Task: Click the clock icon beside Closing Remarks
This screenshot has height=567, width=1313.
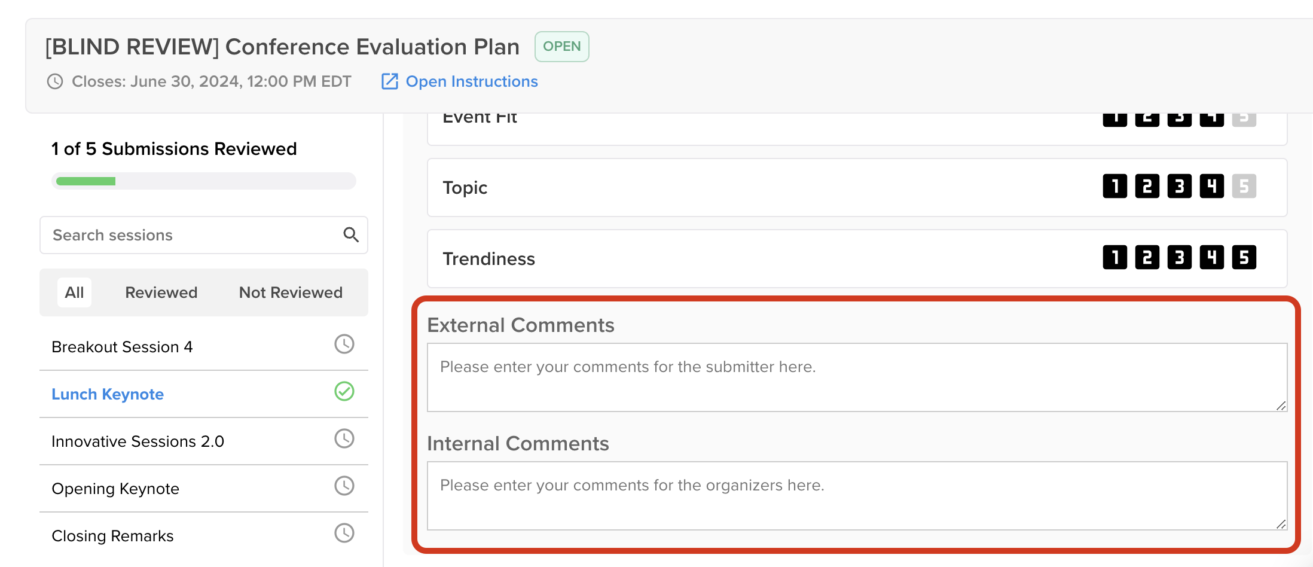Action: [344, 534]
